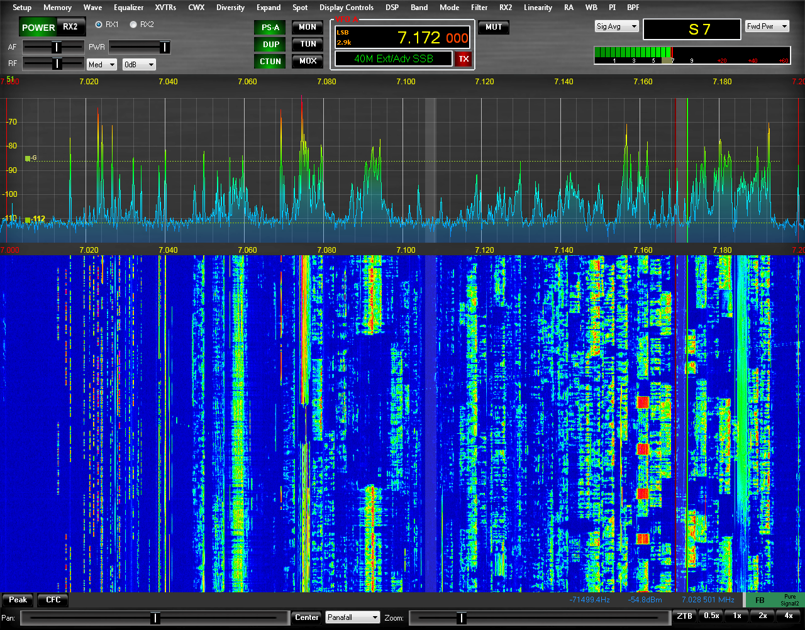The height and width of the screenshot is (630, 805).
Task: Open the DSP menu
Action: click(392, 8)
